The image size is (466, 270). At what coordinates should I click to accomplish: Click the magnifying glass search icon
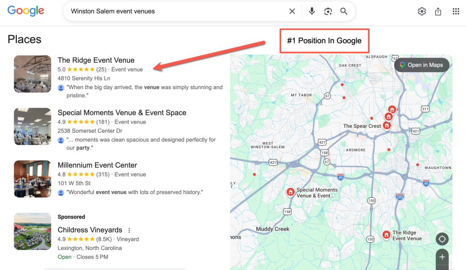pos(344,11)
